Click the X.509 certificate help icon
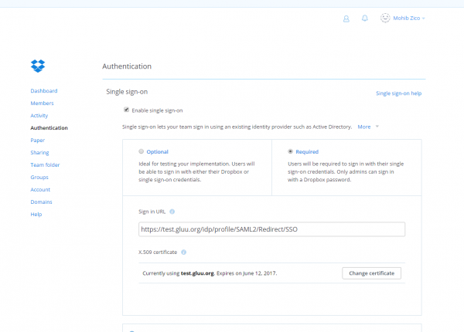The height and width of the screenshot is (332, 464). click(184, 252)
